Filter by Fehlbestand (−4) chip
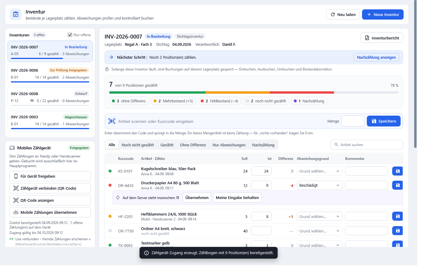 [219, 101]
